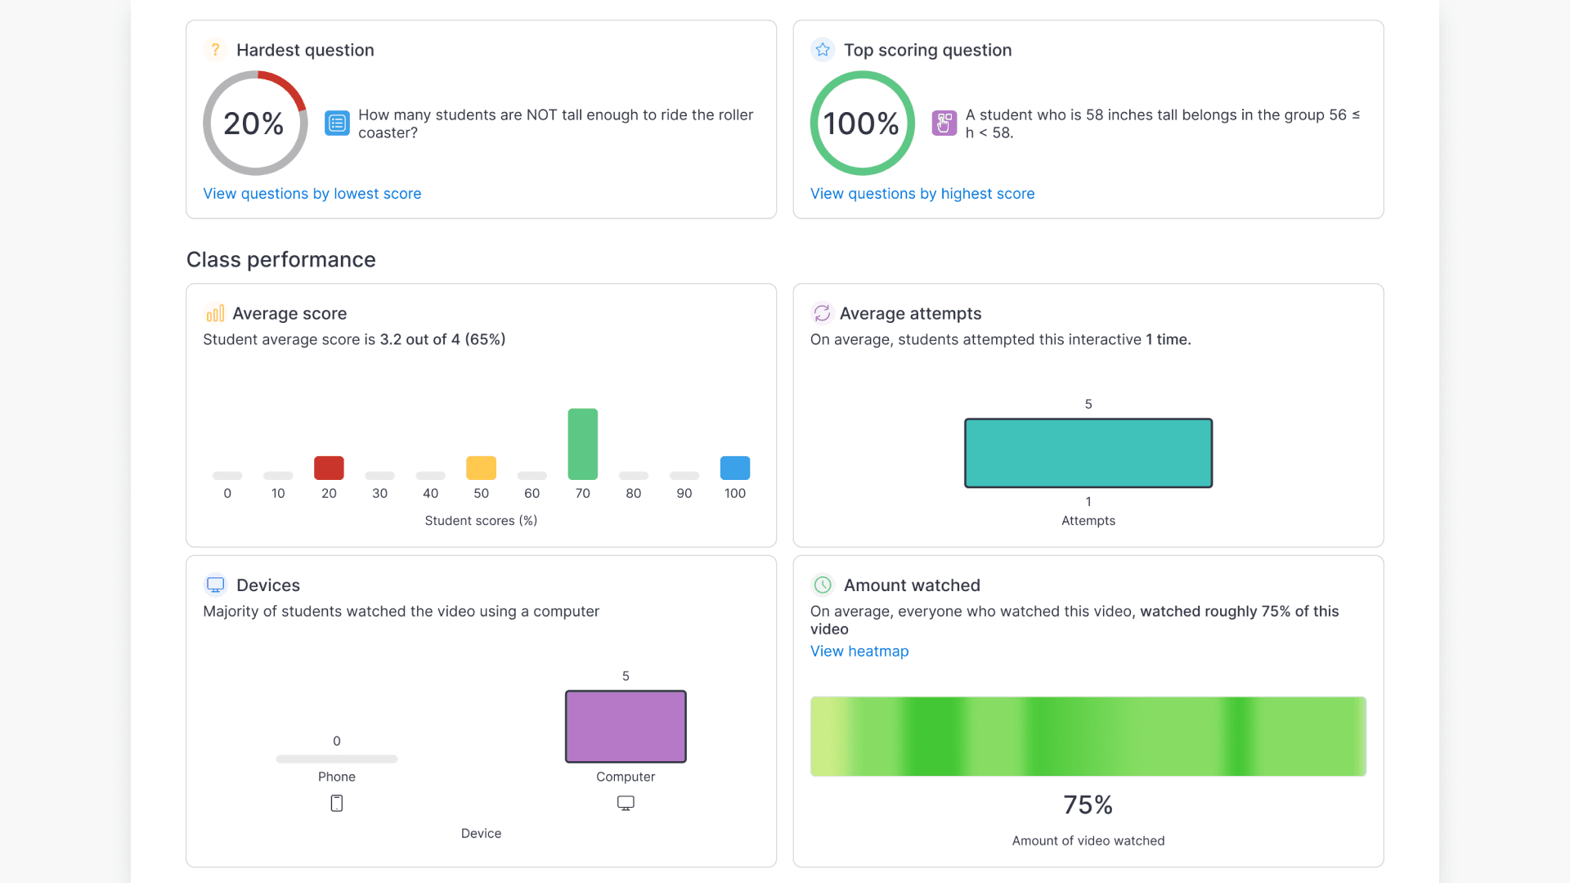This screenshot has width=1570, height=883.
Task: Click the purple drag-and-drop question icon
Action: coord(944,123)
